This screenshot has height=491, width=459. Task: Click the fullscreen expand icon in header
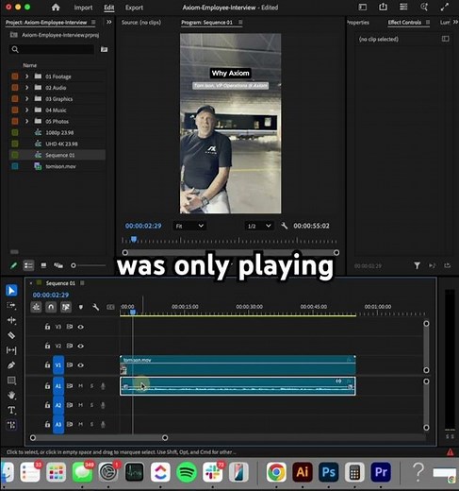tap(444, 8)
